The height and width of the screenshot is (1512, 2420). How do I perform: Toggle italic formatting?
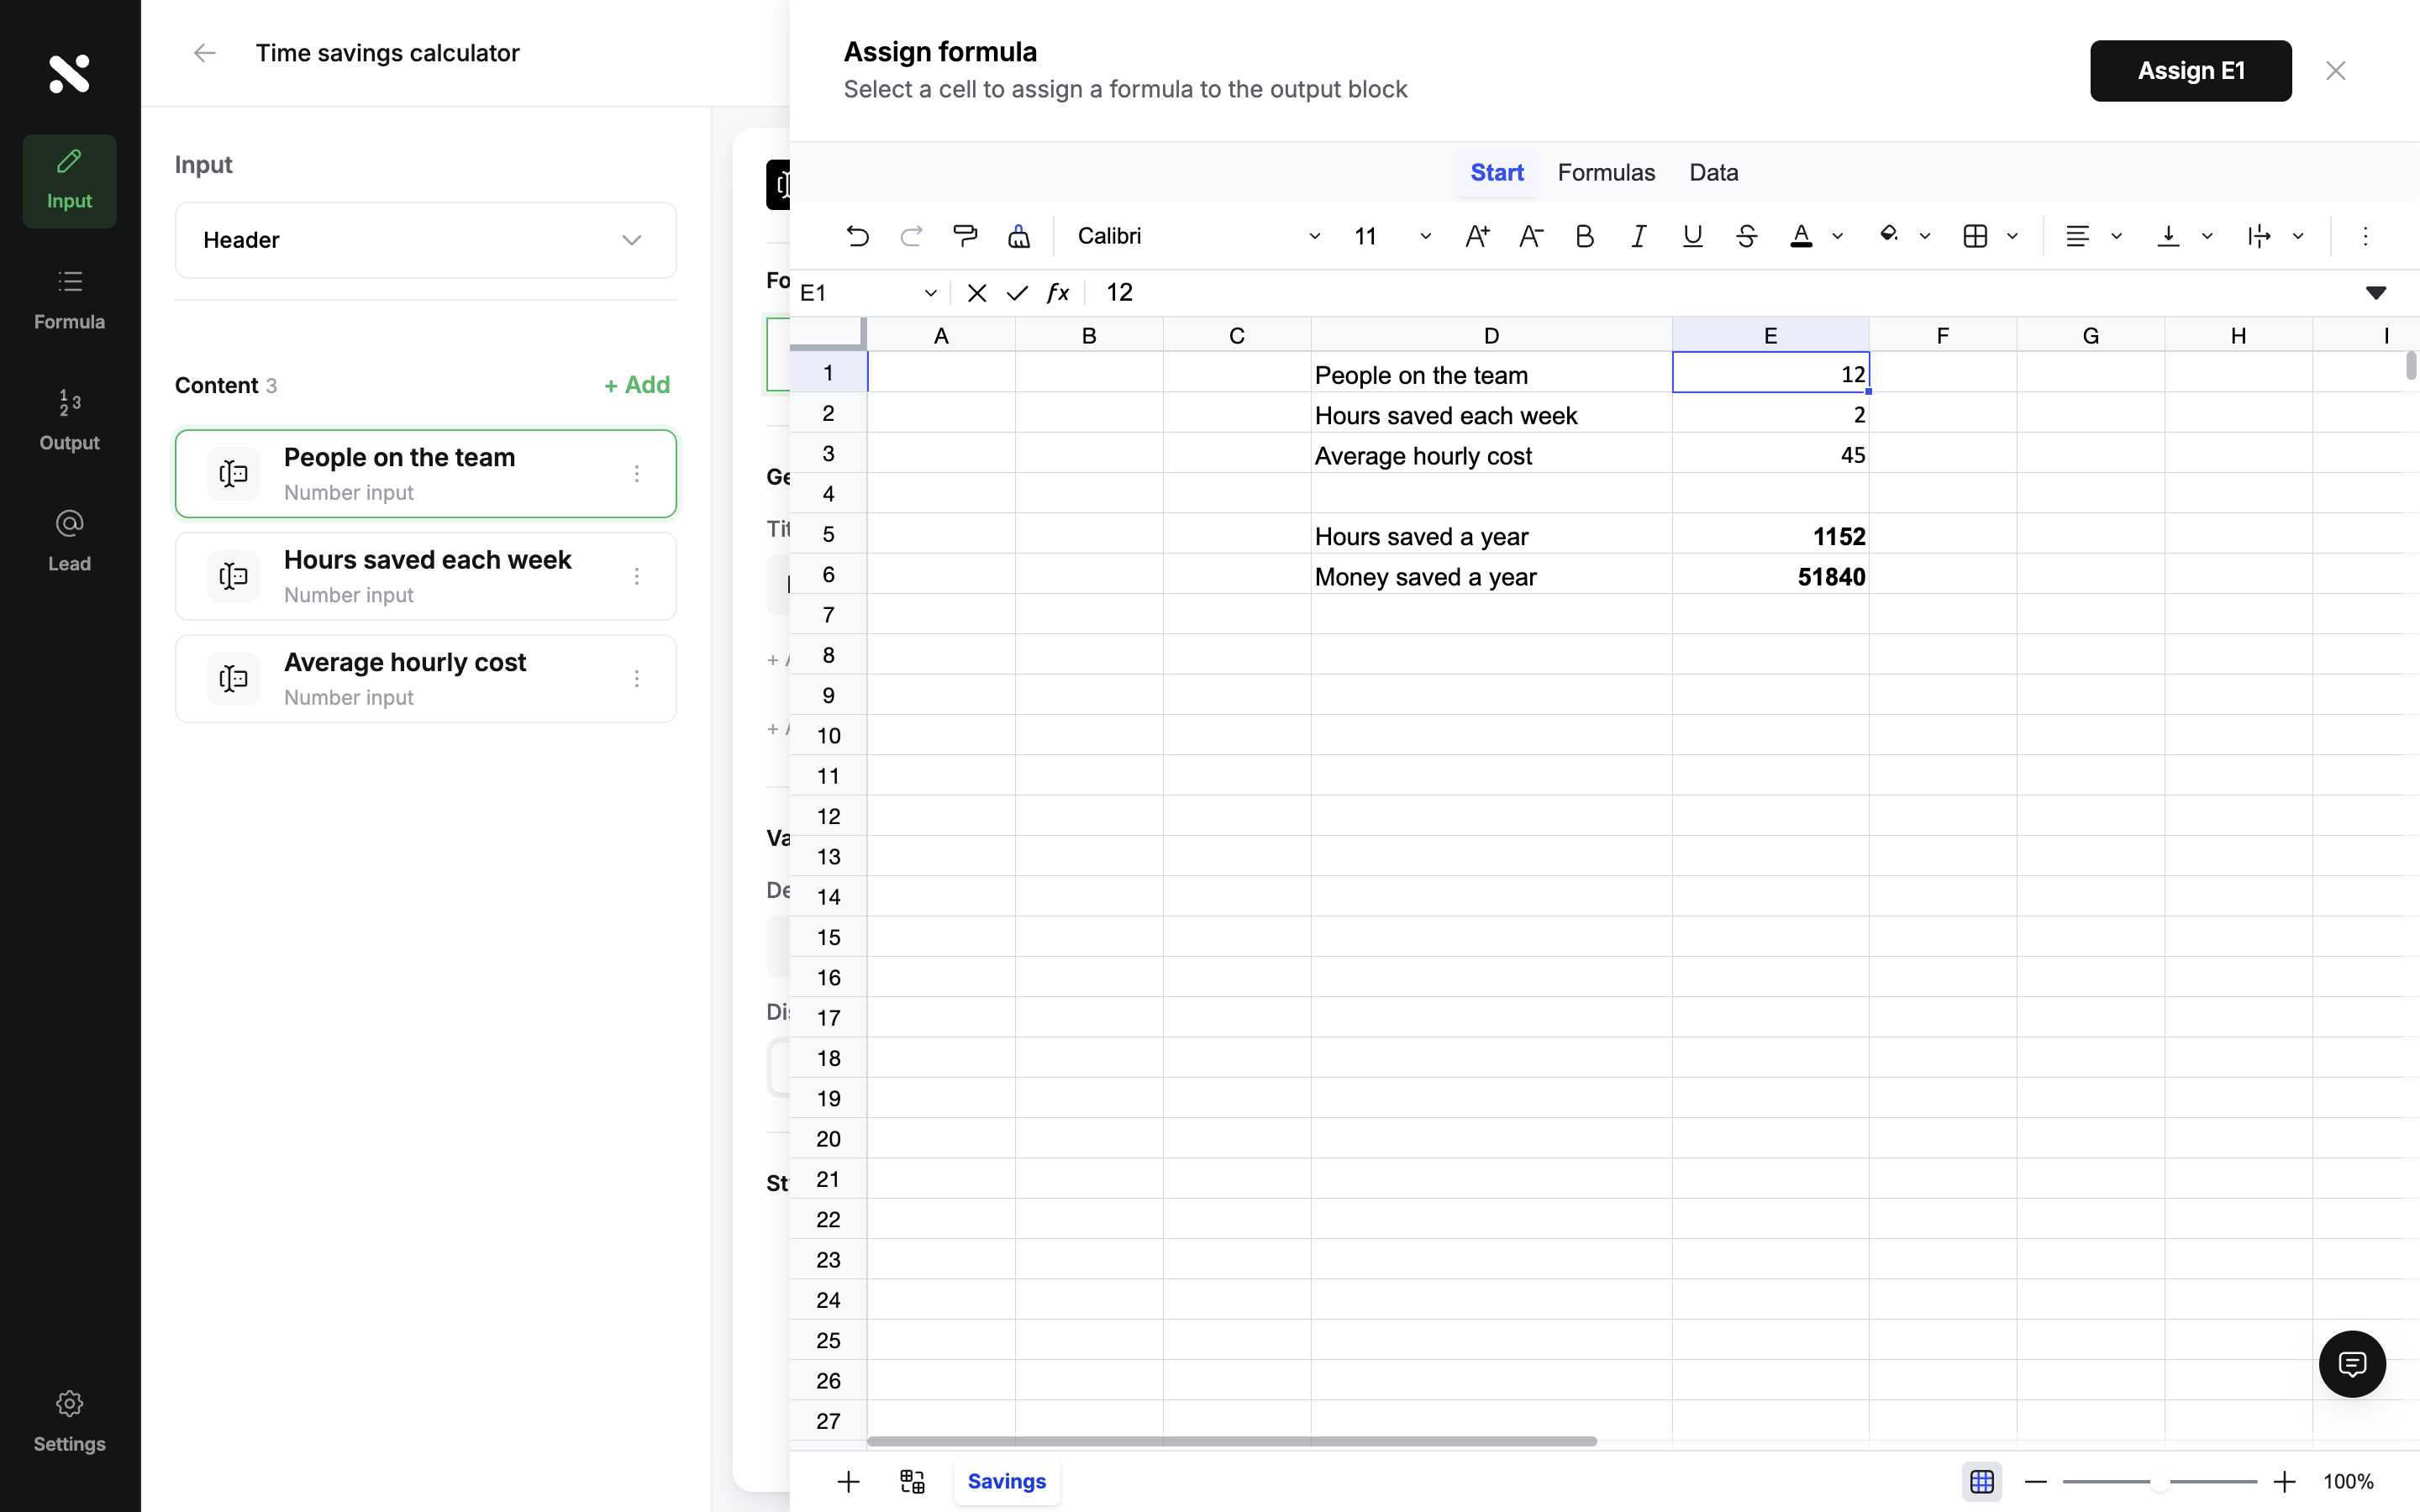1638,236
